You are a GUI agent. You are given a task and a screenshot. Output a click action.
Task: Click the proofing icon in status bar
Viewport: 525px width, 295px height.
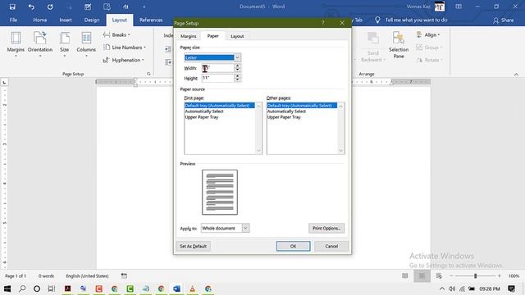124,276
